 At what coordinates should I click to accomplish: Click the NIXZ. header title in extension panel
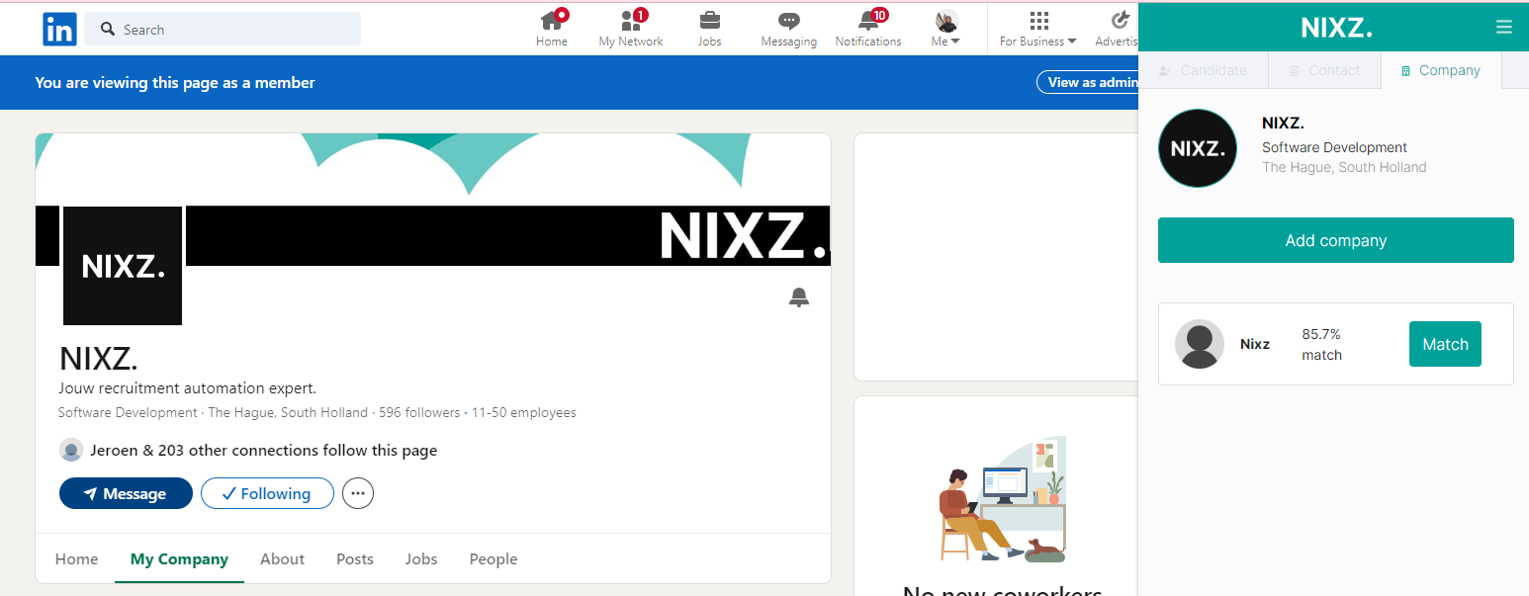pos(1336,28)
